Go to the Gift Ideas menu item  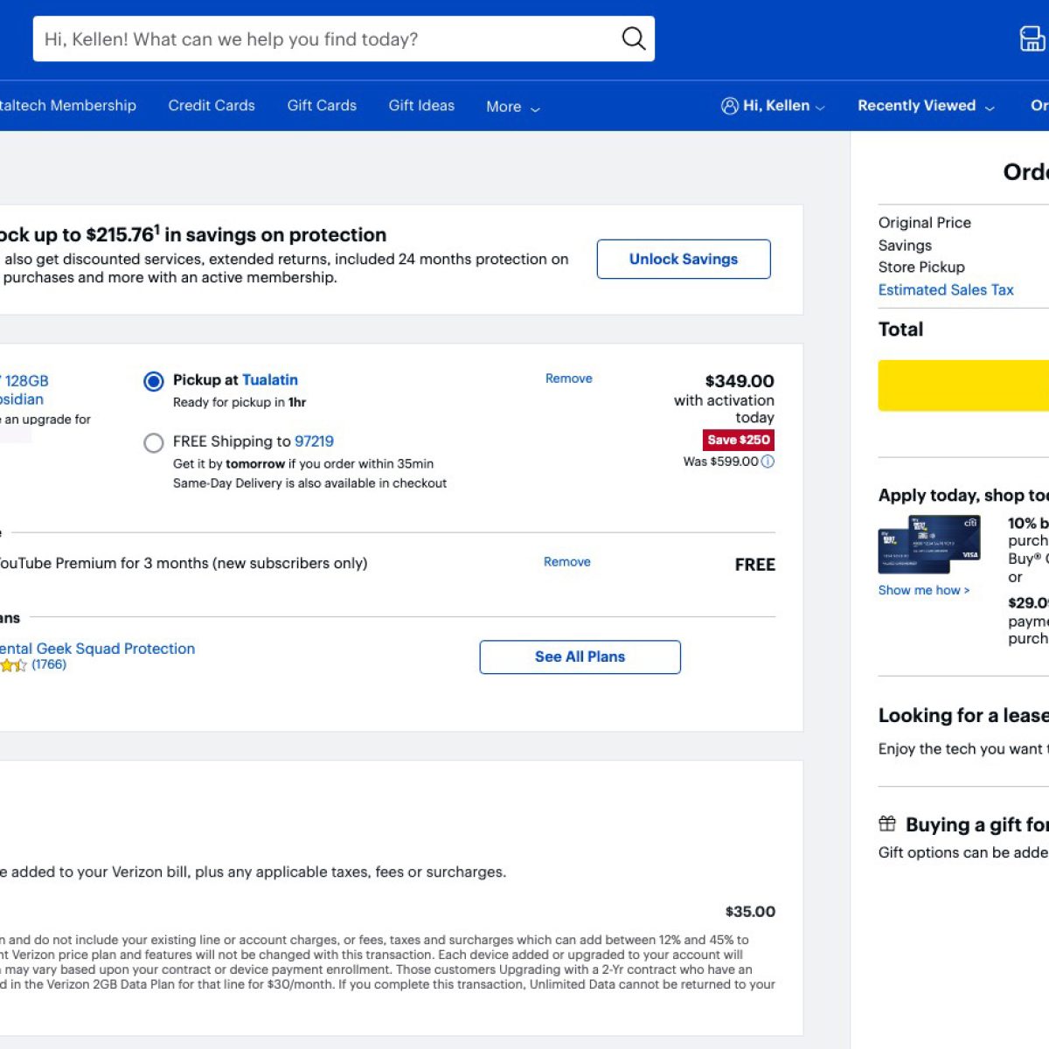point(421,106)
